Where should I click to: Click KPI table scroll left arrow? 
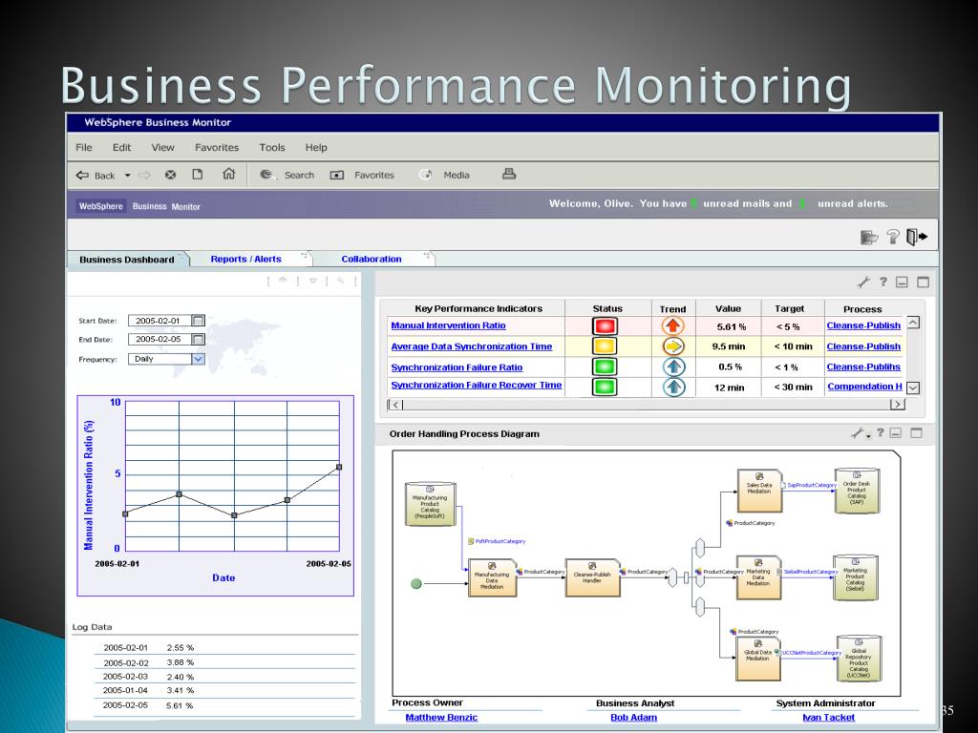point(395,405)
